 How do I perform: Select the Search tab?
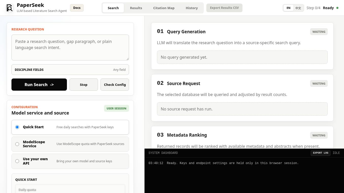tap(113, 8)
